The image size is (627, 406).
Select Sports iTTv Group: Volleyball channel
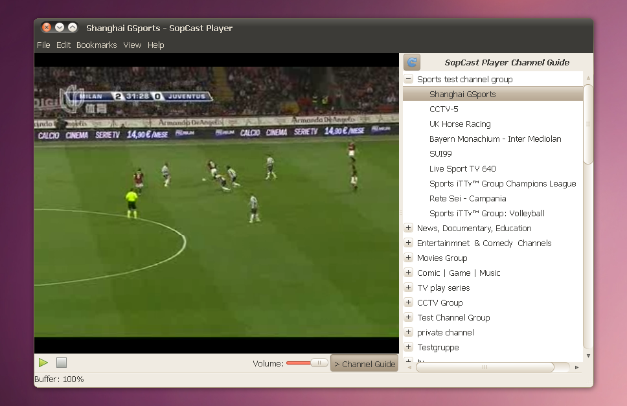click(493, 213)
